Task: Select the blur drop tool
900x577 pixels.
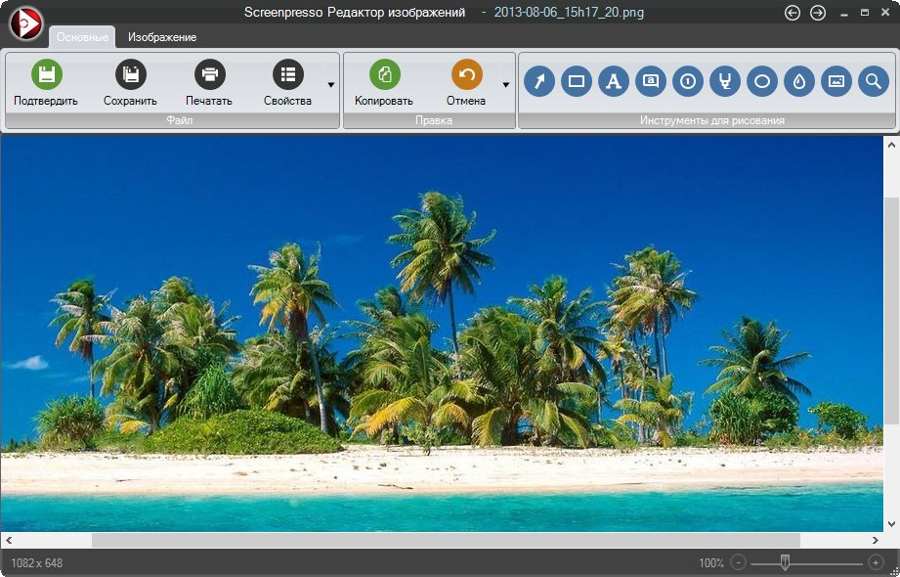Action: pyautogui.click(x=799, y=81)
